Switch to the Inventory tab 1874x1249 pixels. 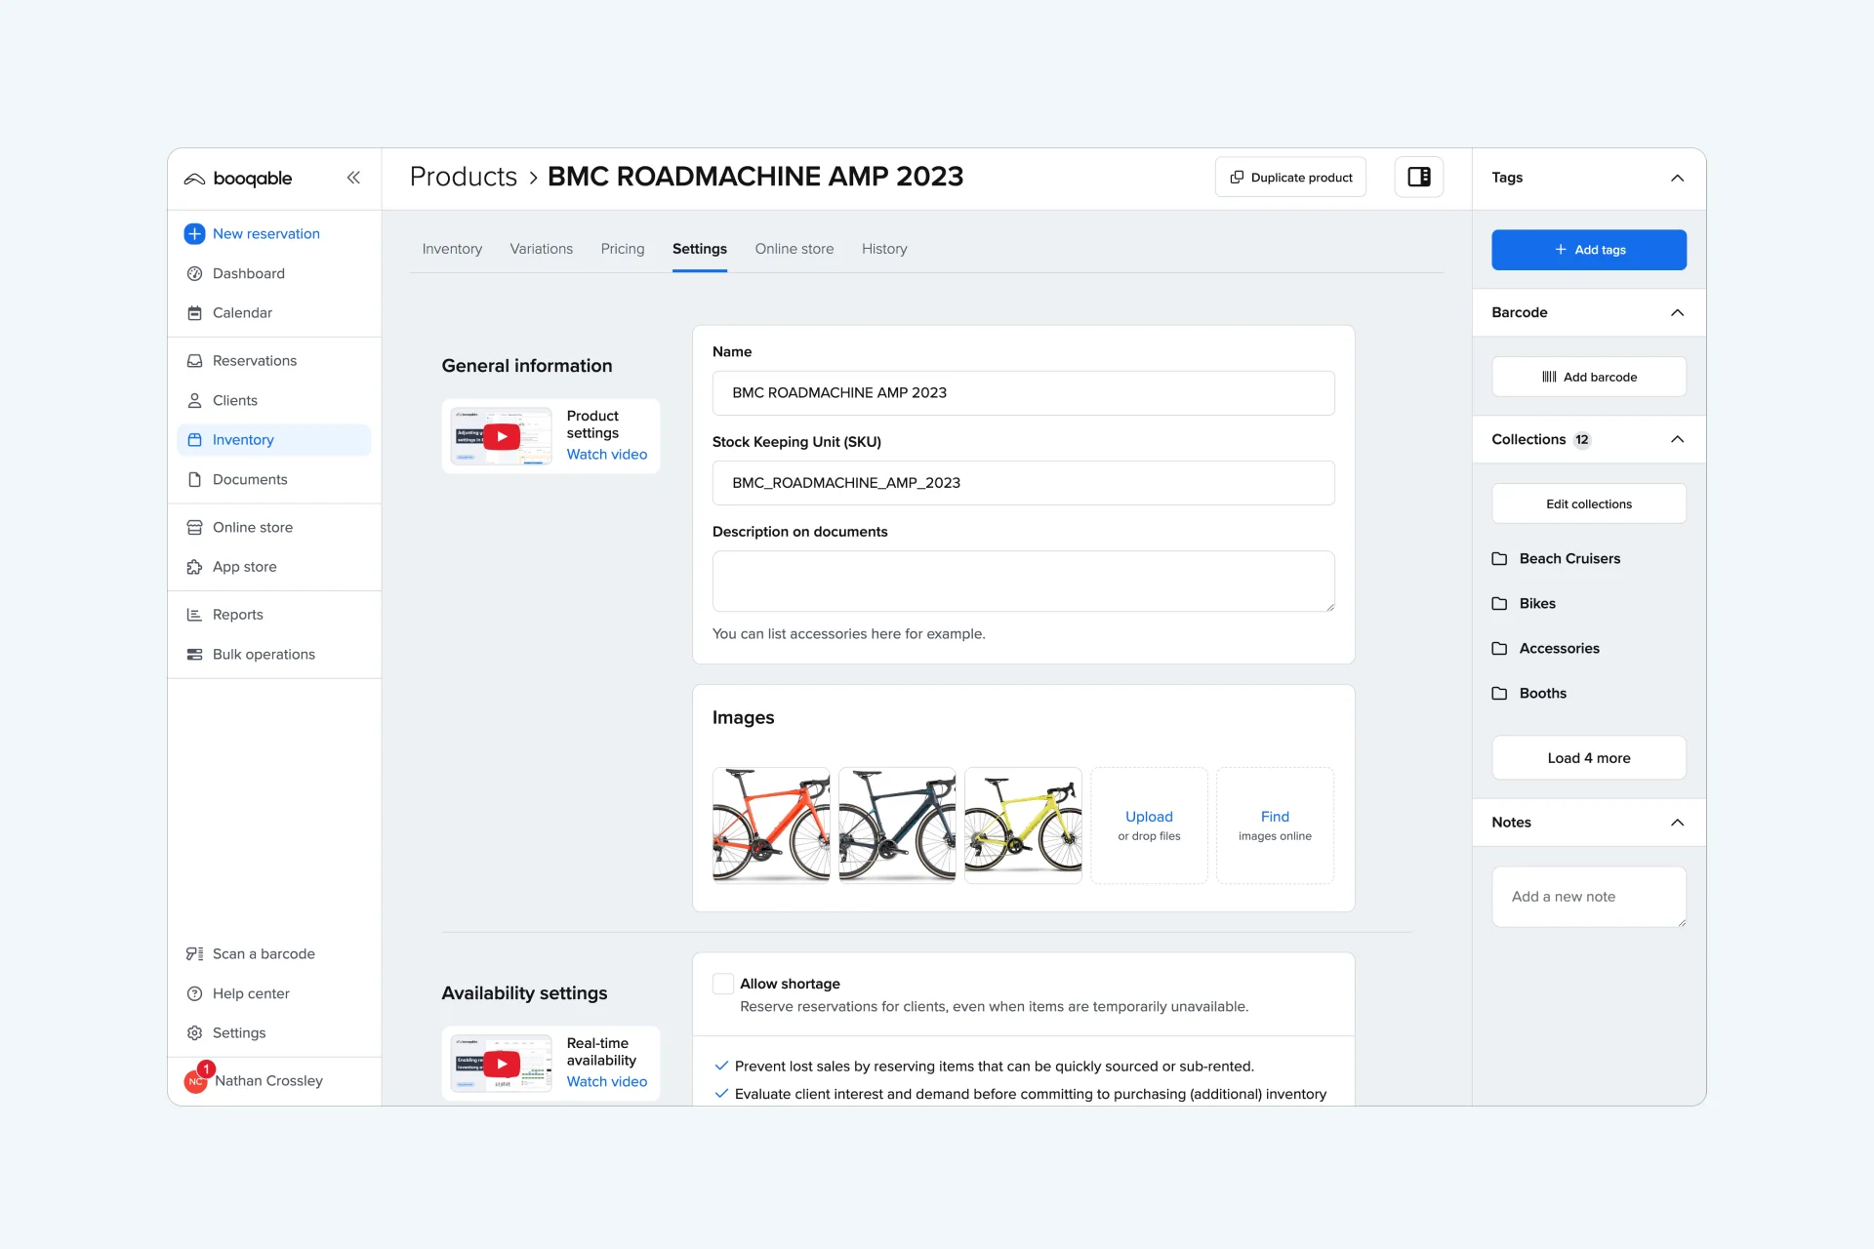(x=452, y=250)
